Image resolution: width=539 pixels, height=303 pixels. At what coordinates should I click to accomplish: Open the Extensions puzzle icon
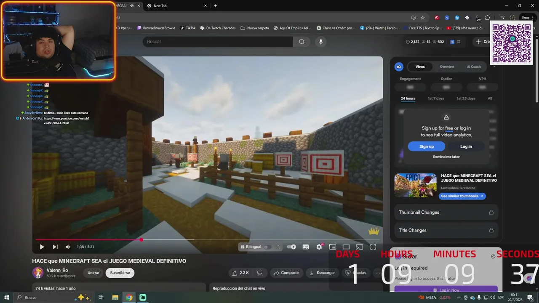(x=488, y=18)
